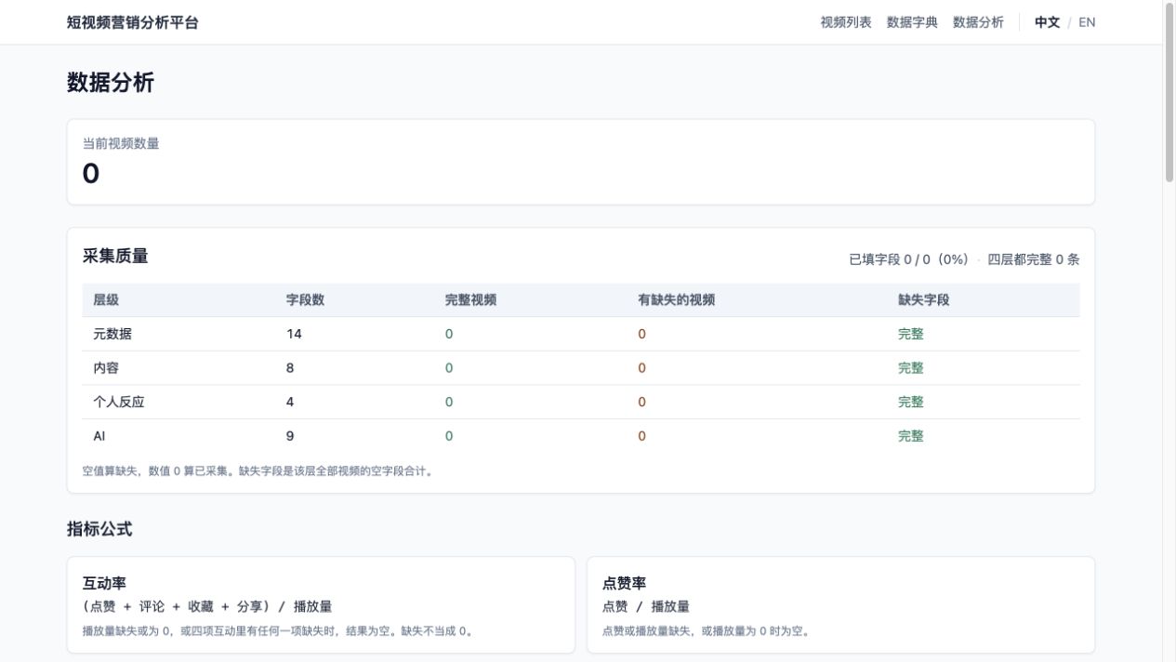Click 完整 status in 元数据 row

pyautogui.click(x=911, y=334)
